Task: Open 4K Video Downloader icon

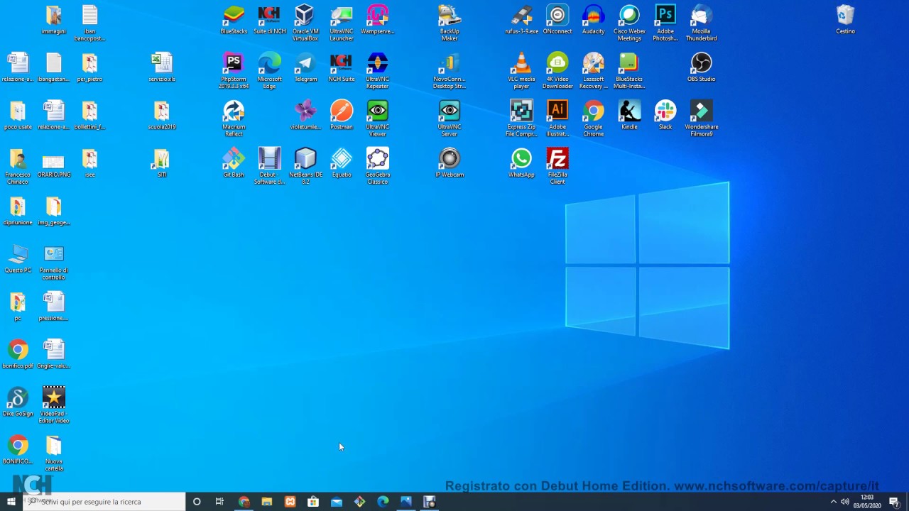Action: [x=557, y=70]
